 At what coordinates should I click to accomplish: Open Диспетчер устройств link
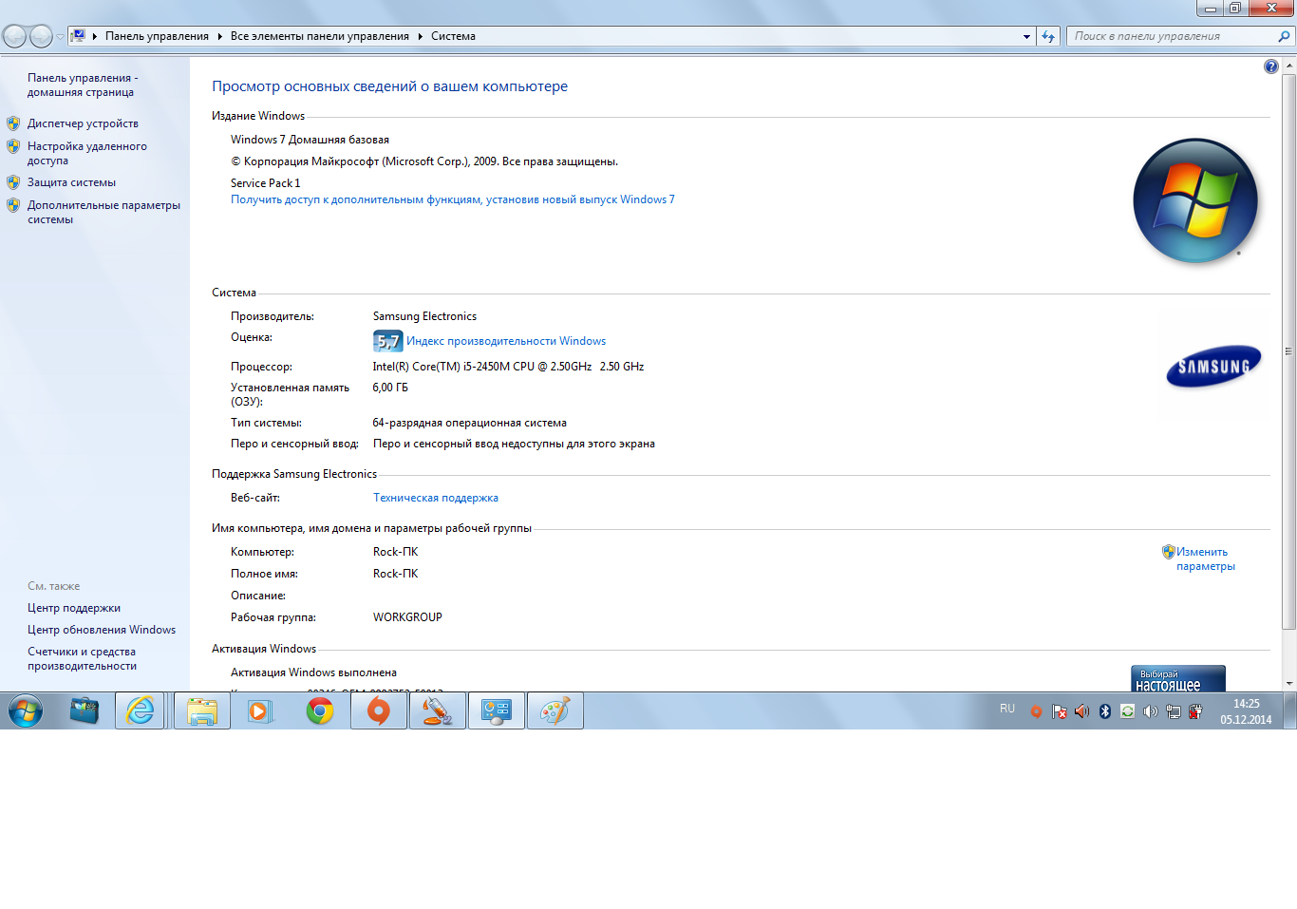[x=83, y=123]
